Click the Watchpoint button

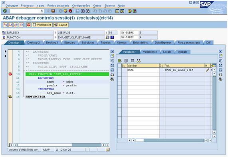point(42,25)
